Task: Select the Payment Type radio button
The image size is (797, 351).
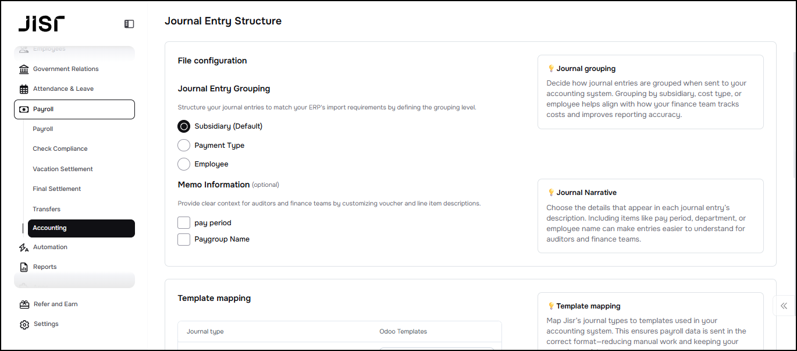Action: pyautogui.click(x=184, y=146)
